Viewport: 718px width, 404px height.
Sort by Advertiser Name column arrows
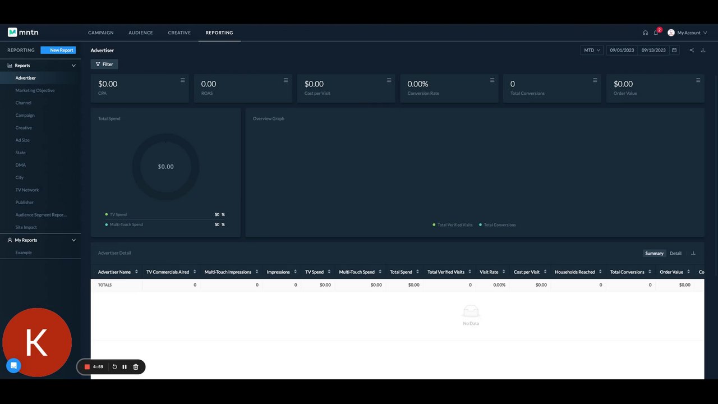(136, 272)
